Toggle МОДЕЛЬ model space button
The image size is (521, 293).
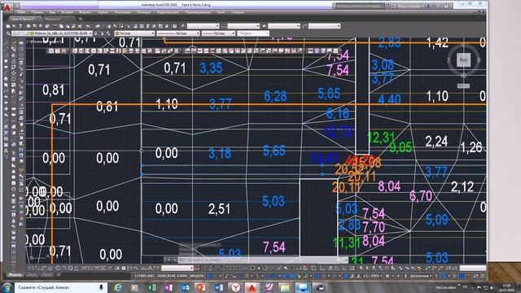pyautogui.click(x=197, y=276)
